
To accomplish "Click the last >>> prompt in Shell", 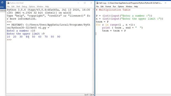I will (9, 40).
